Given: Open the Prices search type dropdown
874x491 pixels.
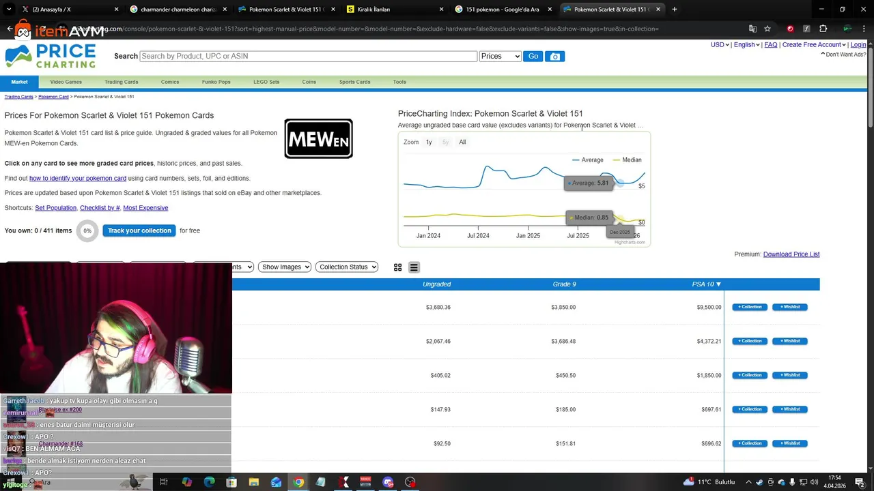Looking at the screenshot, I should [500, 57].
